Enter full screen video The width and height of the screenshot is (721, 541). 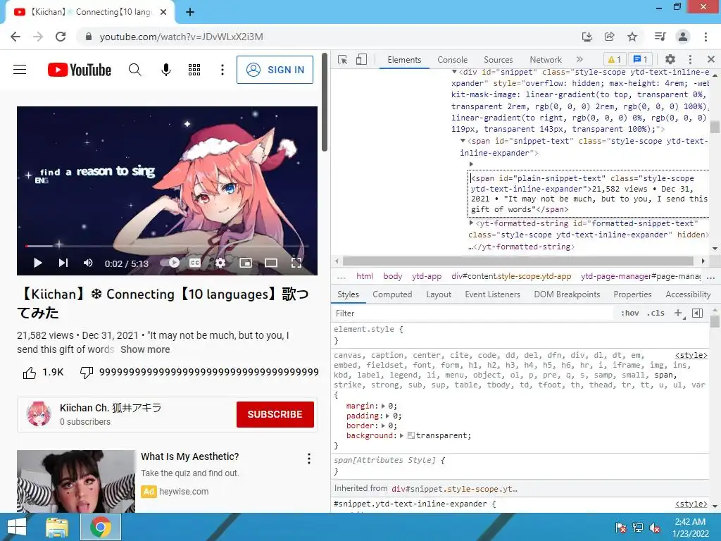click(x=296, y=263)
